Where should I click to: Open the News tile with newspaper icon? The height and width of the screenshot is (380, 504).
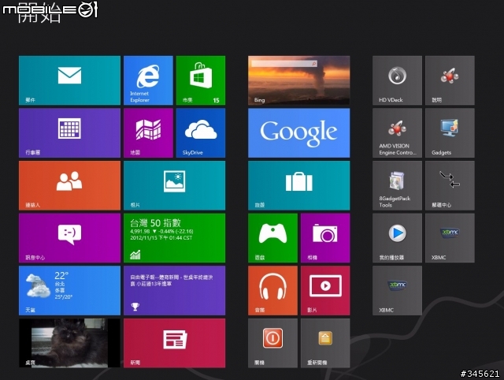click(x=175, y=343)
